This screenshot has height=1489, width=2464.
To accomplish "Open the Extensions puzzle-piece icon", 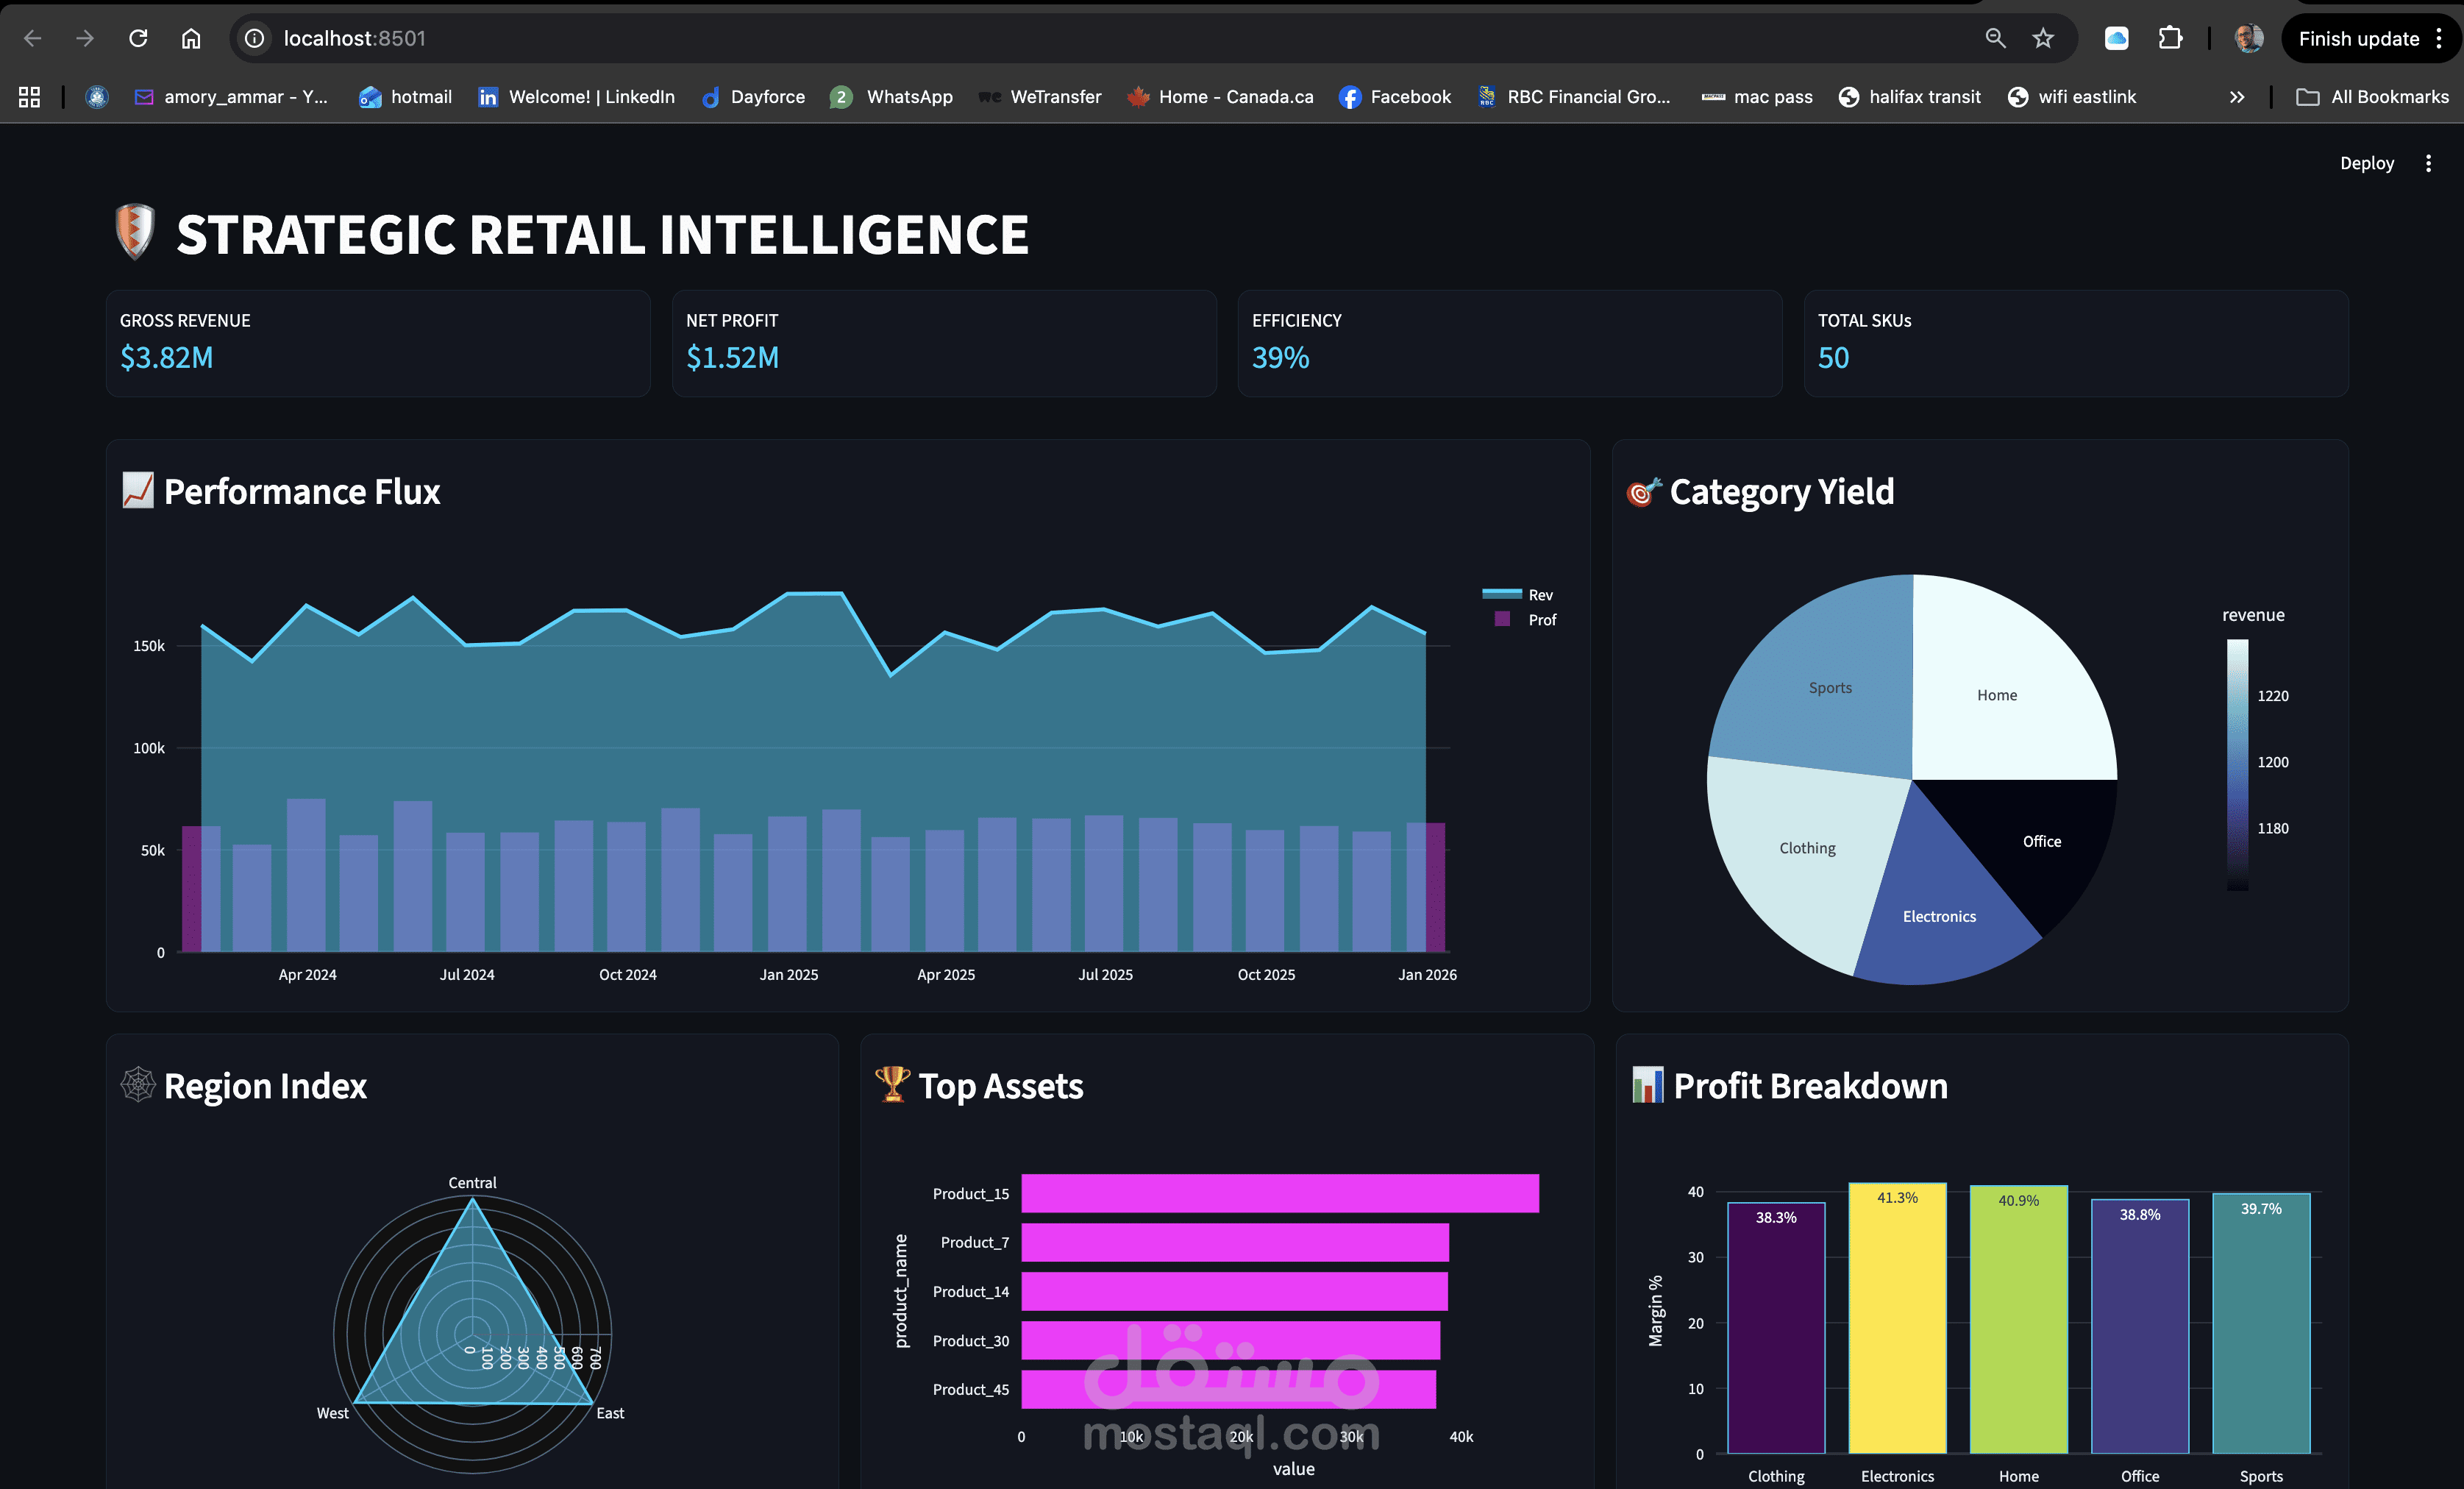I will (x=2171, y=38).
